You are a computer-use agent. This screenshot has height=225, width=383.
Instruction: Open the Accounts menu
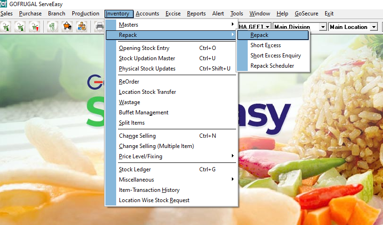pyautogui.click(x=147, y=14)
